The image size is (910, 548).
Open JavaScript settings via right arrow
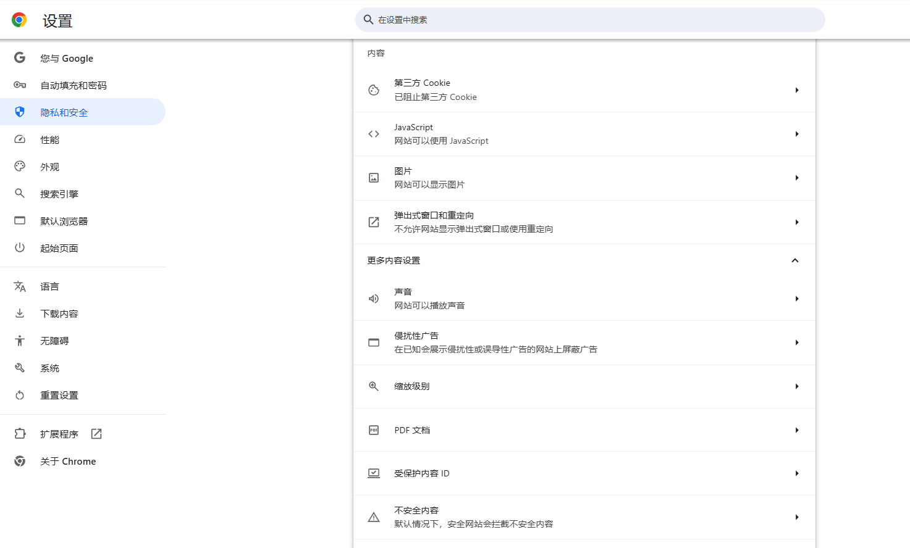tap(797, 134)
